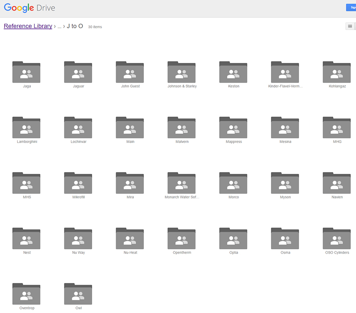Open the OSO Cylinders folder
This screenshot has height=313, width=356.
[x=337, y=239]
